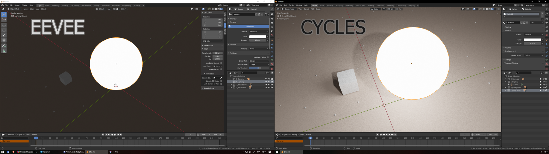Click the Focal Length 50mm field
The image size is (549, 154).
click(218, 53)
